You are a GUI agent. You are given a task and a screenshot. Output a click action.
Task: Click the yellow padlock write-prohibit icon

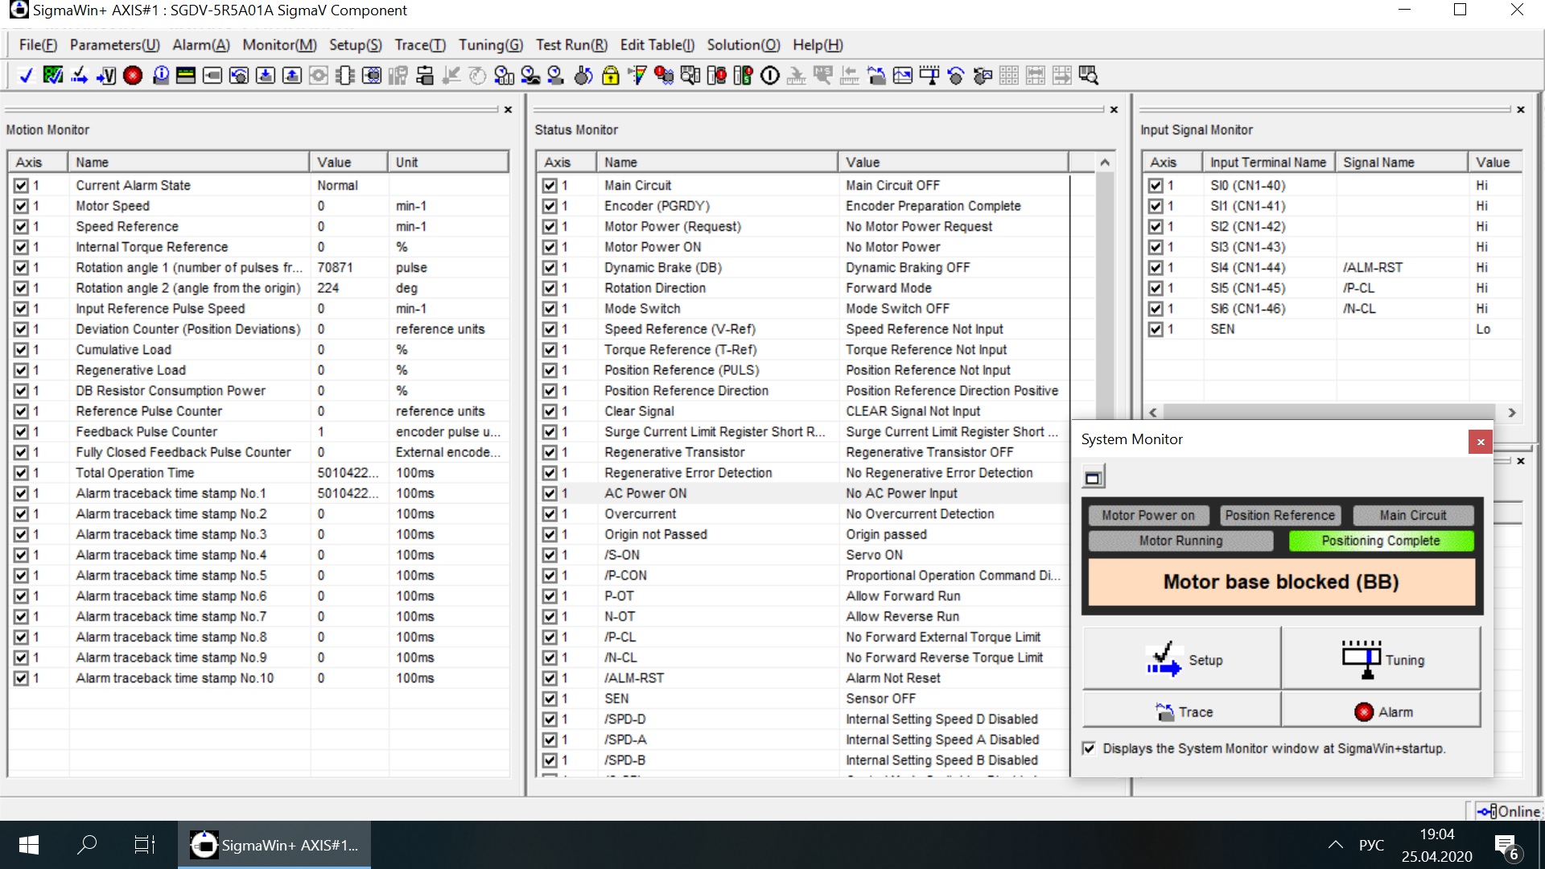click(x=611, y=76)
